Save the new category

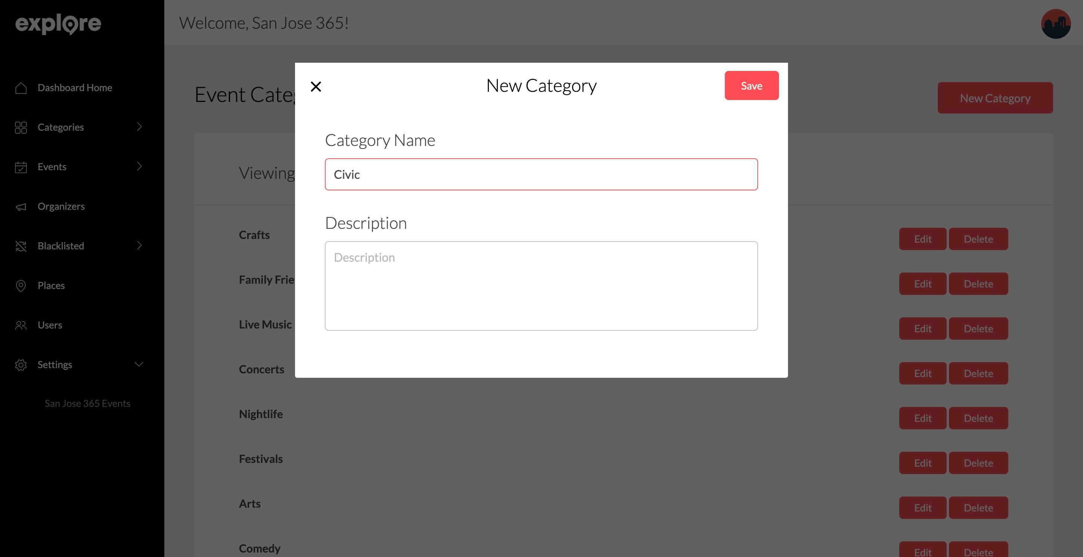click(751, 86)
